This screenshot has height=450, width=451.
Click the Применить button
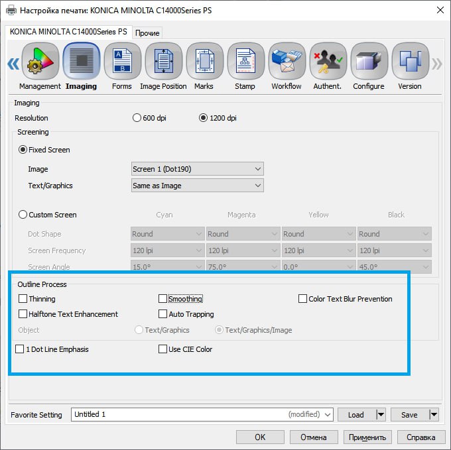click(367, 437)
